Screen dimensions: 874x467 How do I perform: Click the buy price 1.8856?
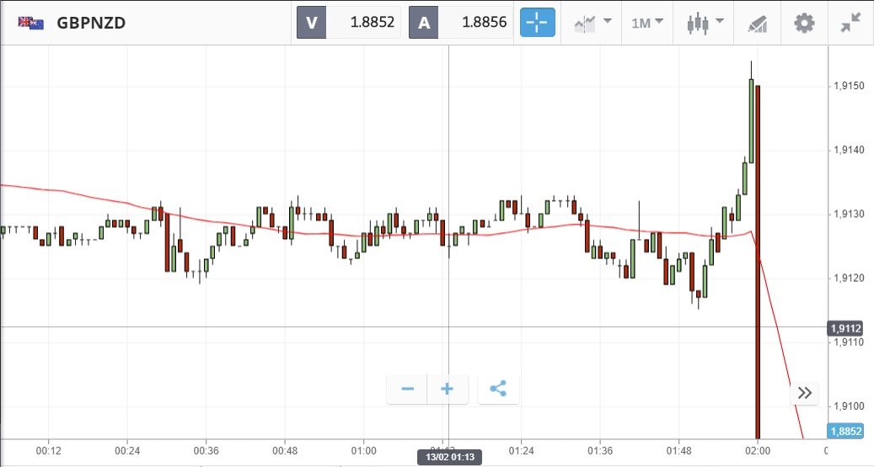pyautogui.click(x=484, y=22)
